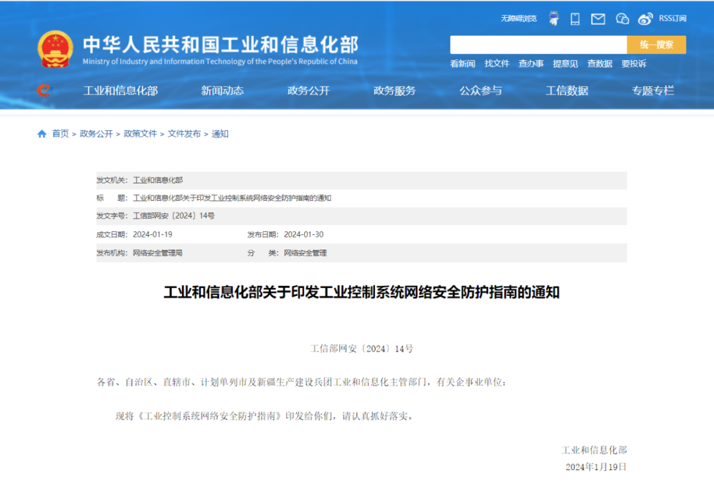Click the national emblem logo
This screenshot has height=488, width=714.
(56, 48)
